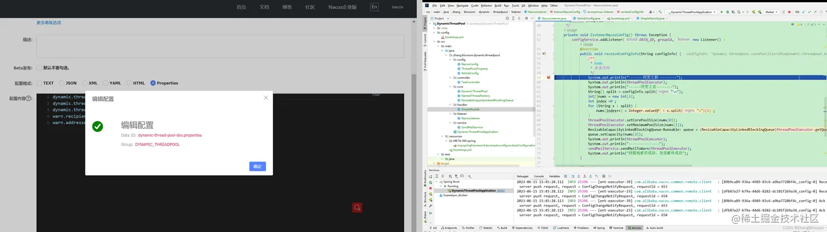Open the Navigate menu in IDE
Viewport: 827px width, 232px height.
tap(463, 5)
